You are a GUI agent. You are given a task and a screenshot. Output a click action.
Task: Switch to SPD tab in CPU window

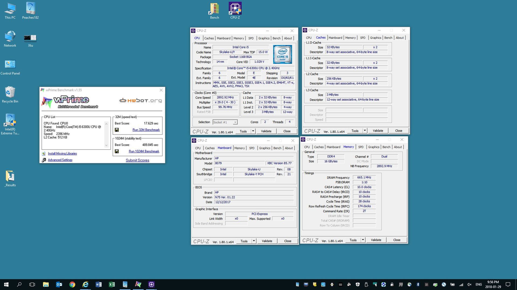point(251,38)
